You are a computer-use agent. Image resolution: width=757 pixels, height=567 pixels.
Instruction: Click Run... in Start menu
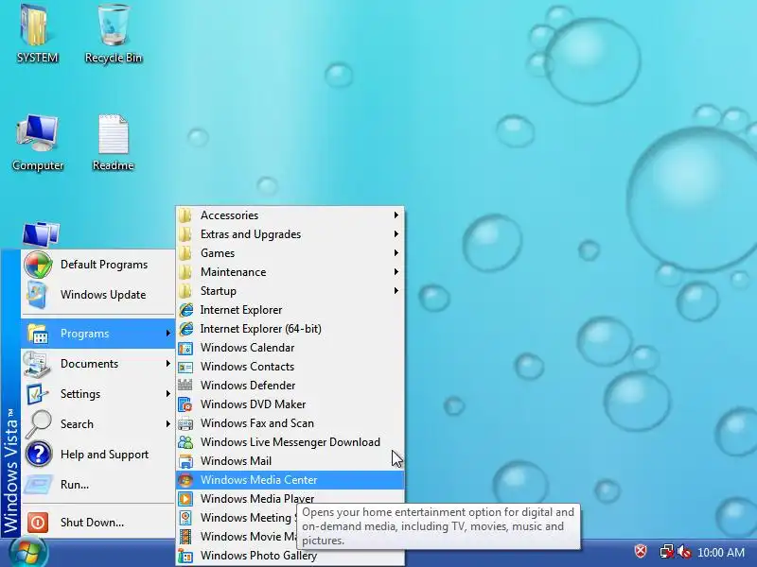(x=98, y=485)
